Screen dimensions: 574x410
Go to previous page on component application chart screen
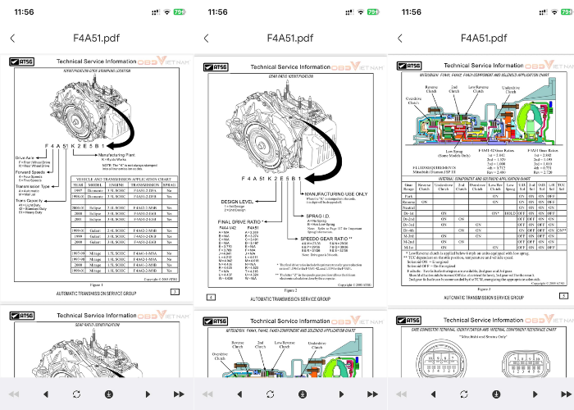click(x=433, y=394)
